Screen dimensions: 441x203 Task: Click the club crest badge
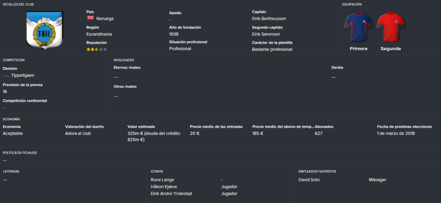pyautogui.click(x=45, y=30)
